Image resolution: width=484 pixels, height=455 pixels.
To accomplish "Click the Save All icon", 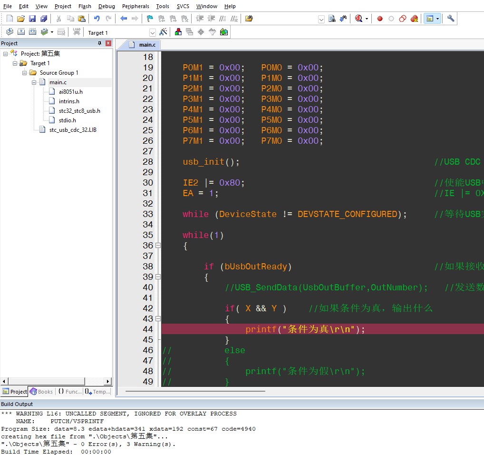I will click(44, 19).
